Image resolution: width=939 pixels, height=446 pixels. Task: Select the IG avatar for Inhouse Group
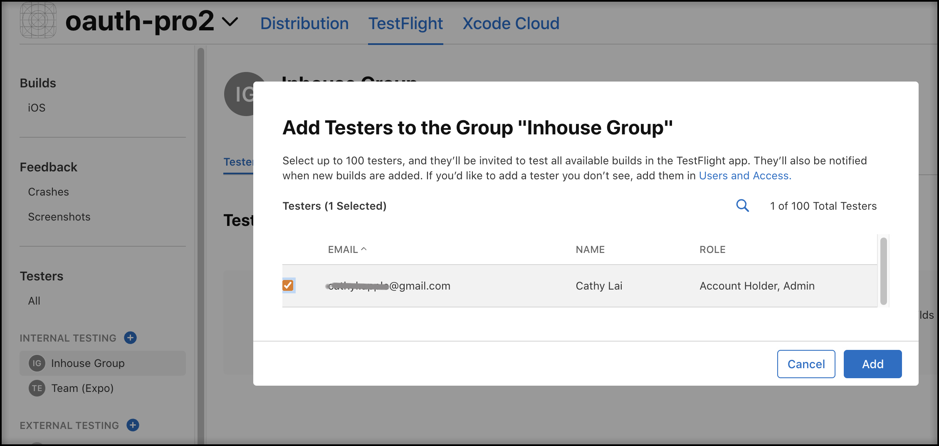click(x=37, y=363)
